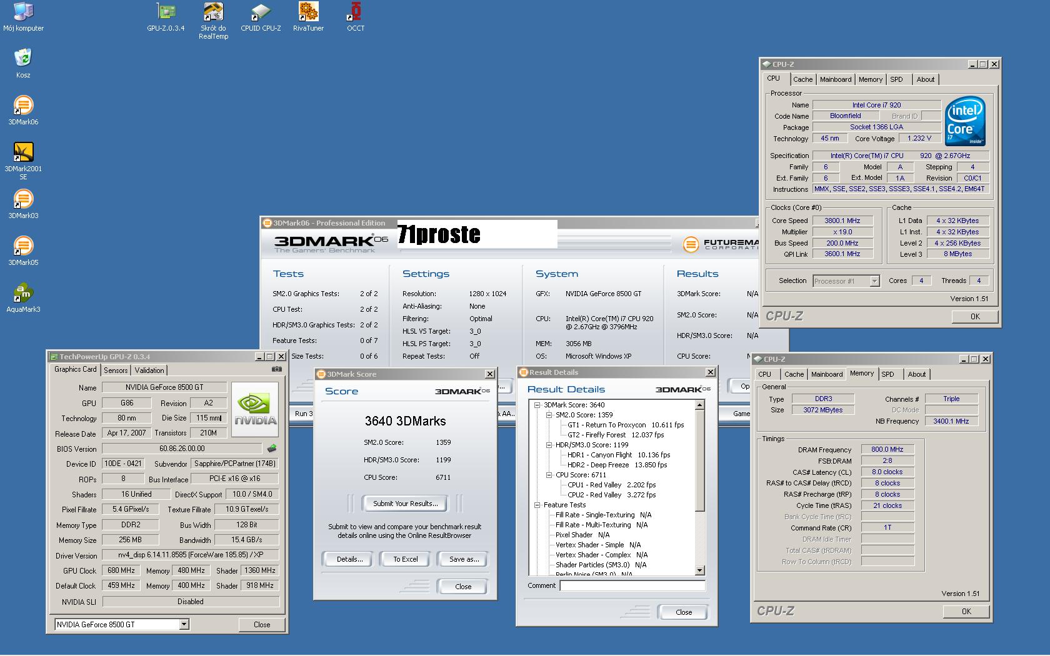The image size is (1050, 656).
Task: Select the Pixel Shader N/A row
Action: coord(582,535)
